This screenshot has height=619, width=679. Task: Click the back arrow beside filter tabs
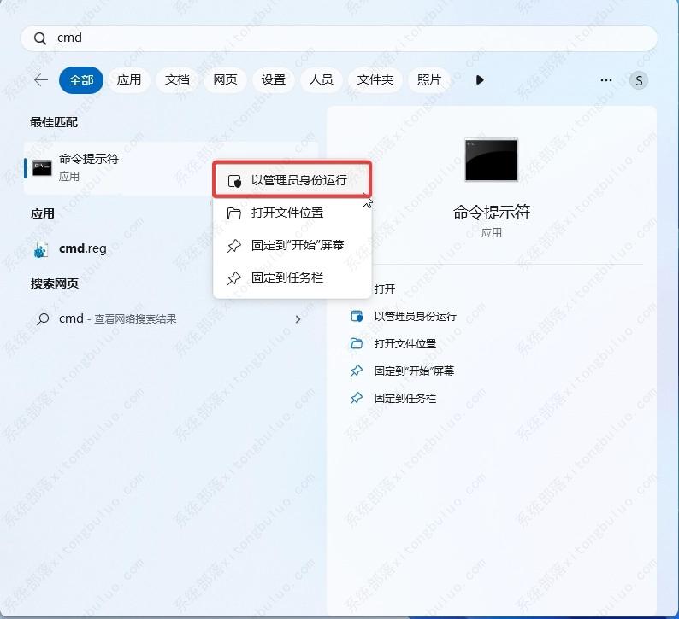click(x=40, y=80)
